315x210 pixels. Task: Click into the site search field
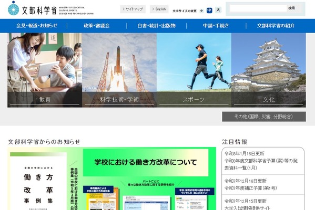[258, 8]
